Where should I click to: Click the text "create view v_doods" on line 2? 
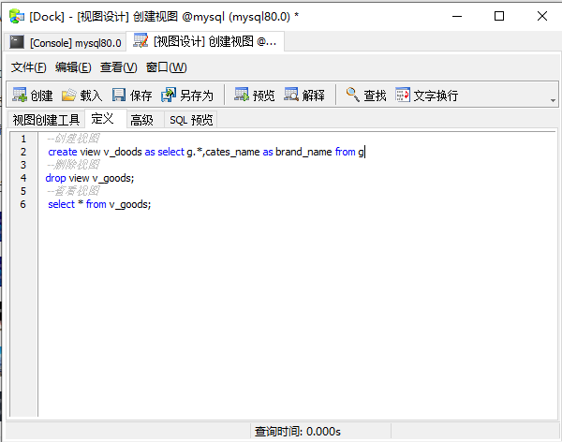coord(95,152)
